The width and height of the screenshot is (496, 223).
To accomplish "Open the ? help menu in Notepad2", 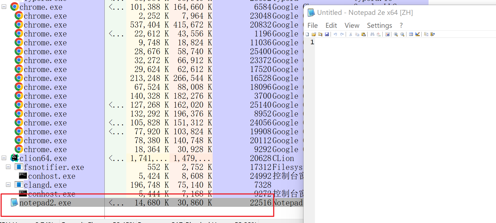I will (x=401, y=25).
